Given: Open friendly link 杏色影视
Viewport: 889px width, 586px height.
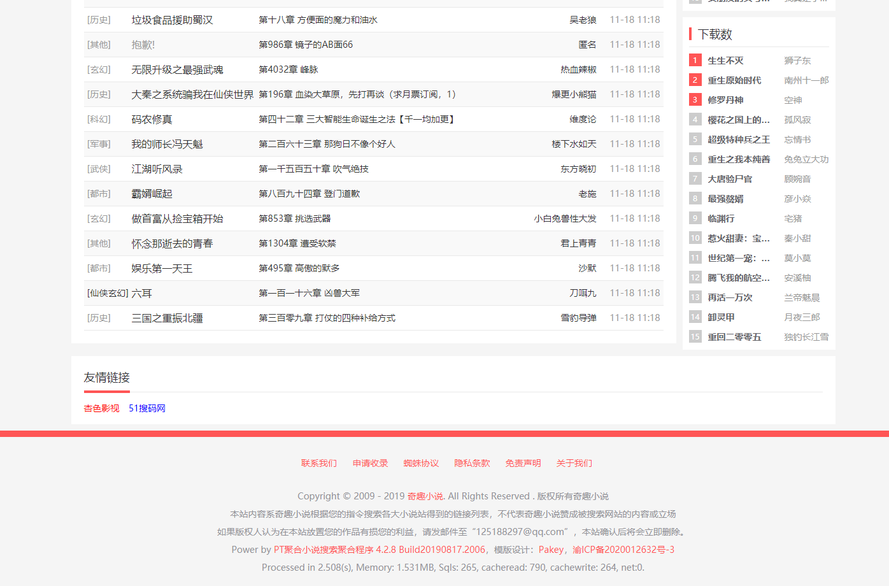Looking at the screenshot, I should click(101, 408).
